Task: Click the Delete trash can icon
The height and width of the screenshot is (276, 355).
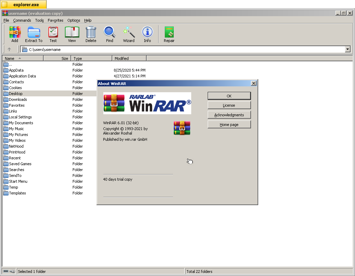Action: click(x=91, y=32)
